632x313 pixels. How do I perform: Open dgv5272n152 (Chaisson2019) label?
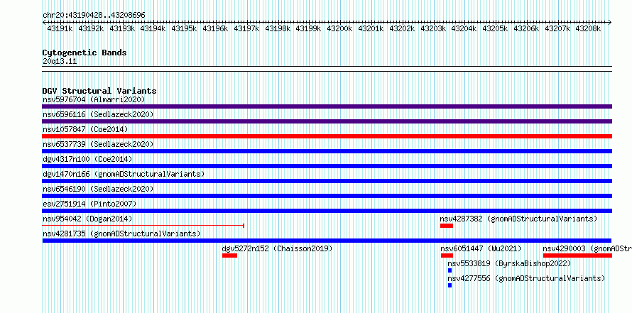[278, 248]
